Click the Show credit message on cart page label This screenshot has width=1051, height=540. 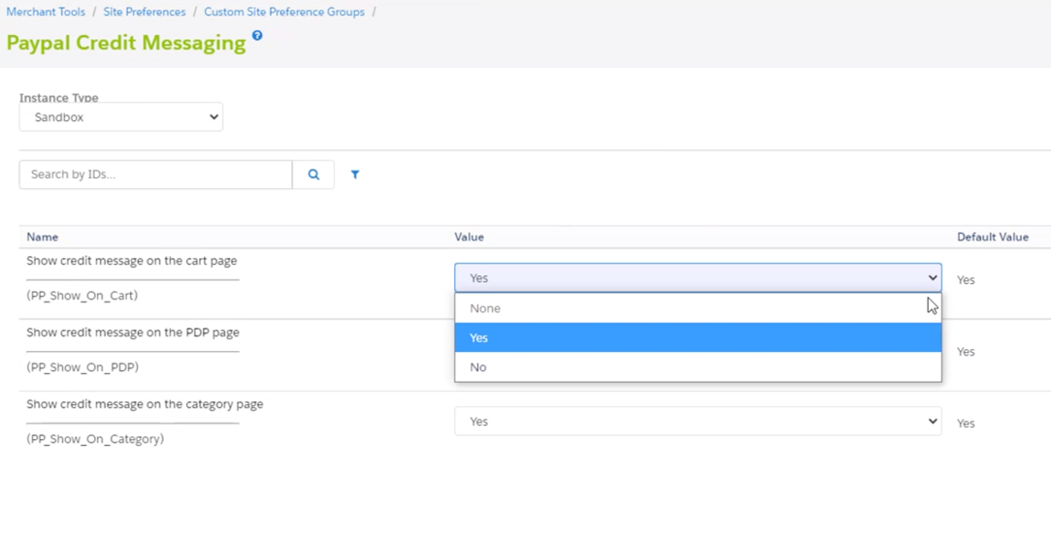132,261
